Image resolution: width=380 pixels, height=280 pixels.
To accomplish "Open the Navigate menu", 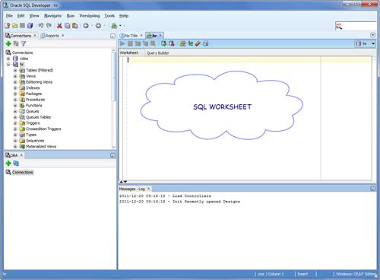I will click(52, 16).
